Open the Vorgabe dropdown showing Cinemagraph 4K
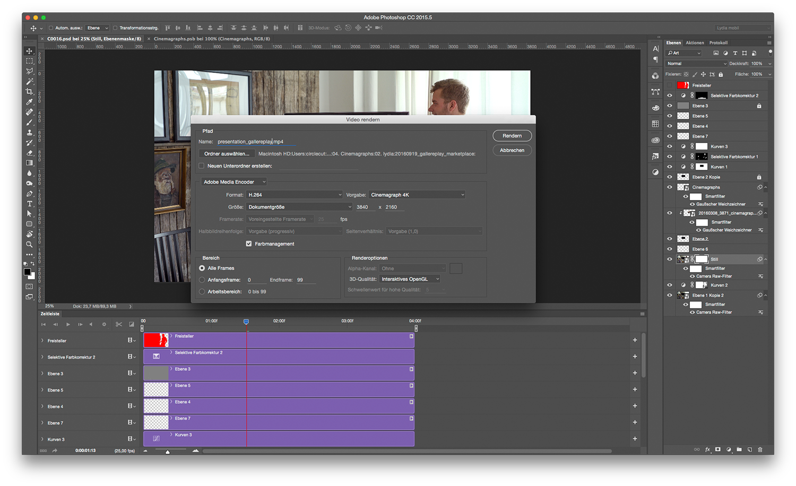Image resolution: width=796 pixels, height=486 pixels. [417, 195]
